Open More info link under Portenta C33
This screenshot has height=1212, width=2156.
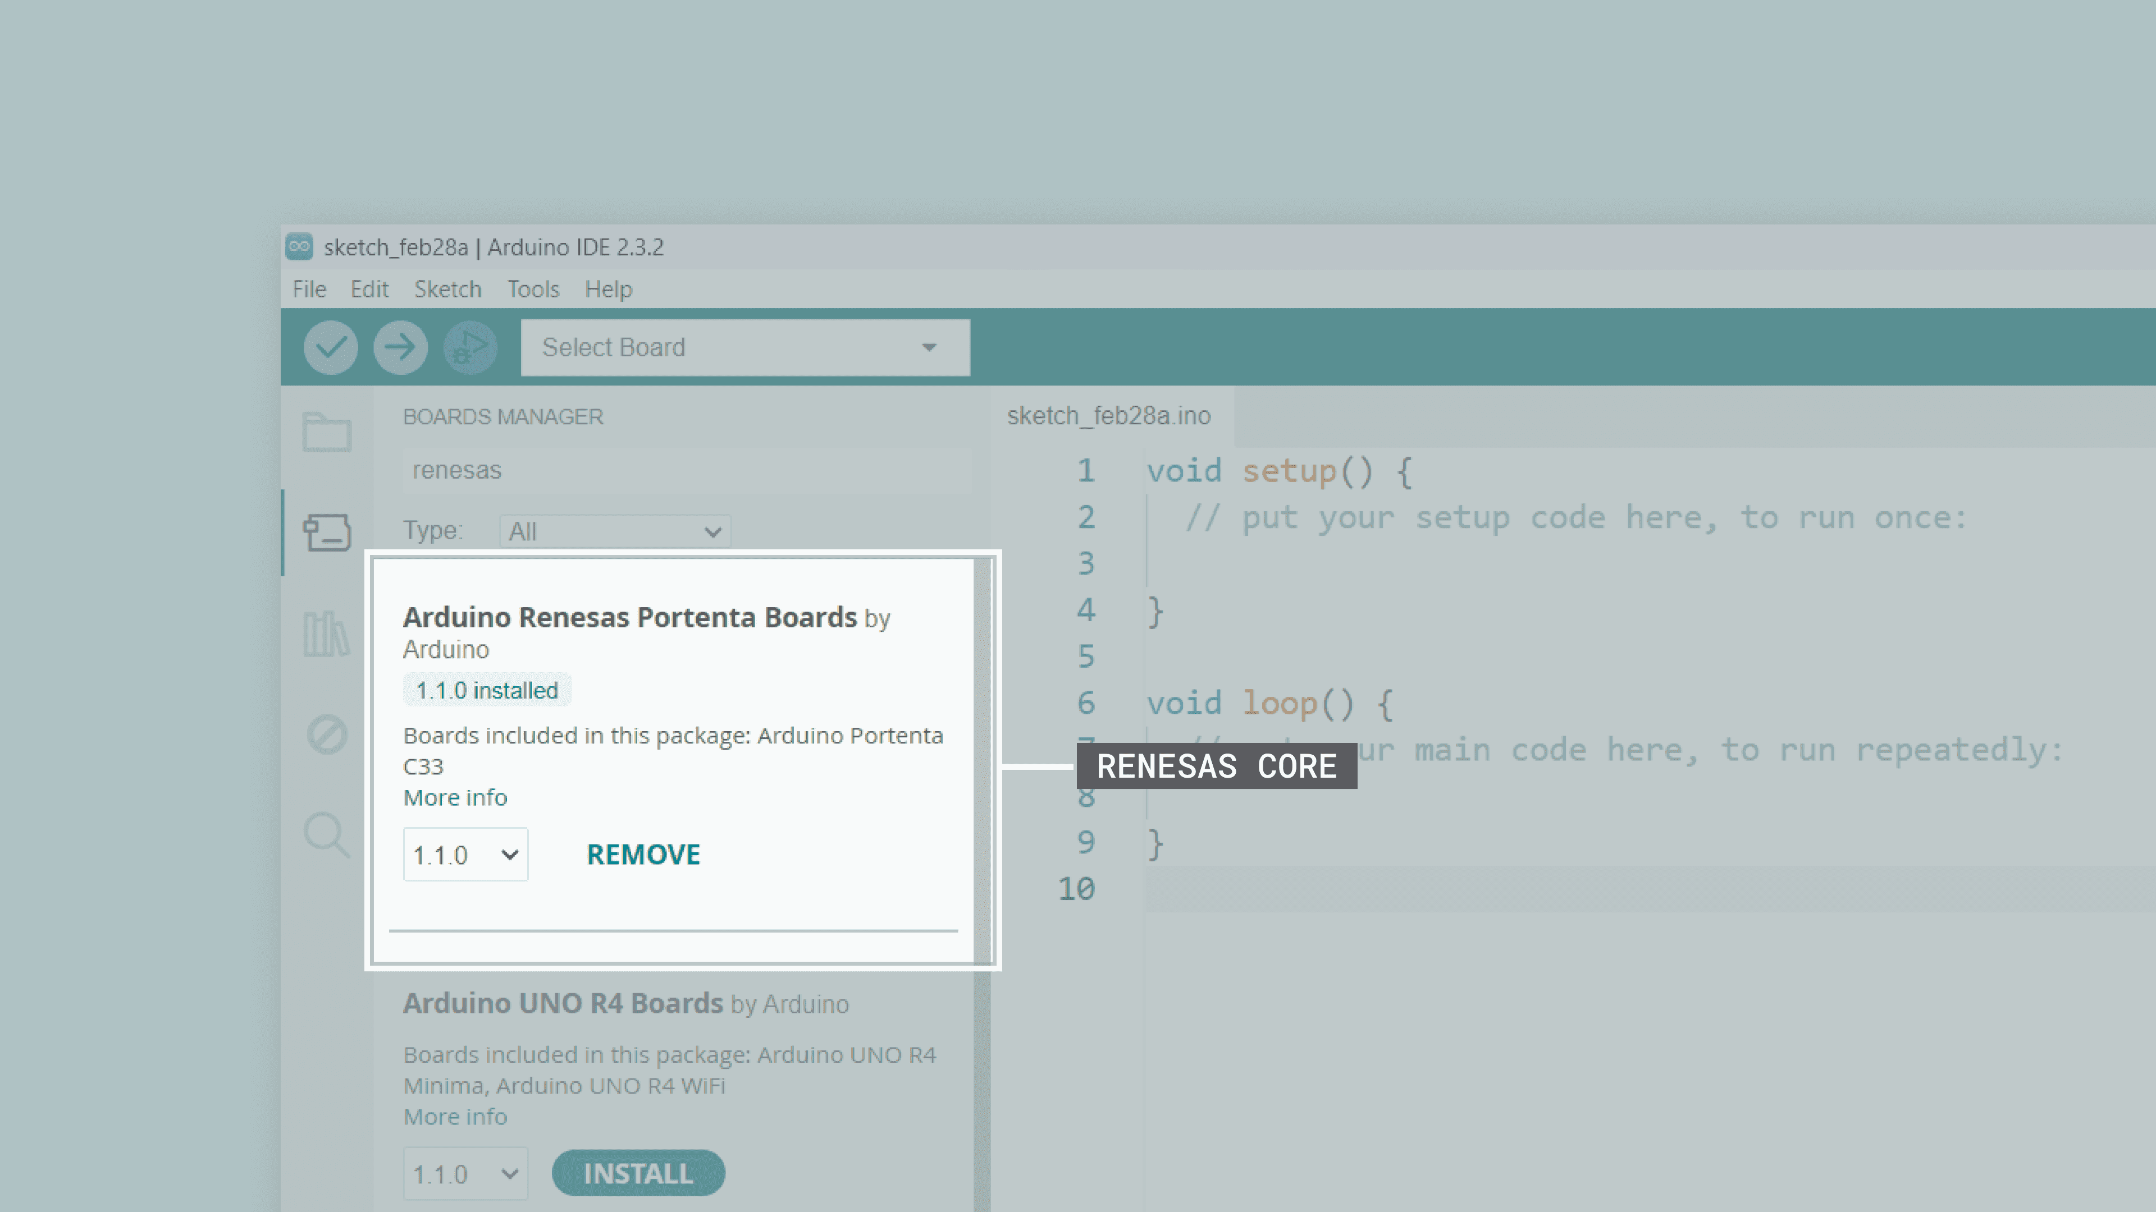454,797
